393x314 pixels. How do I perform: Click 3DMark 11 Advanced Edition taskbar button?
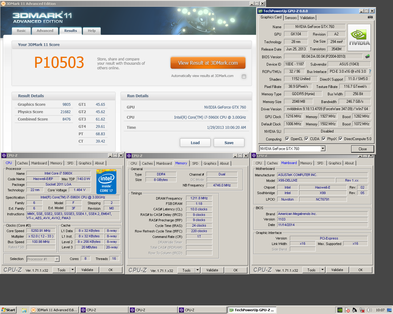click(54, 310)
